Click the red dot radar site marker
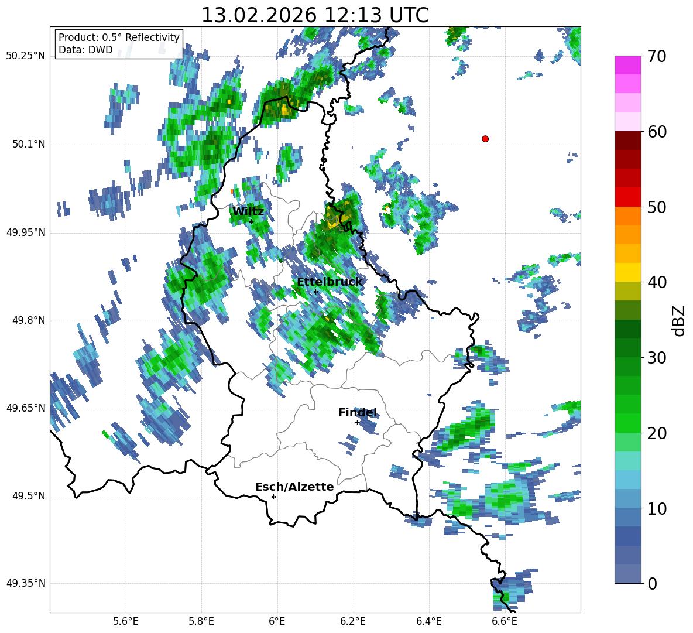Image resolution: width=693 pixels, height=633 pixels. click(x=485, y=139)
